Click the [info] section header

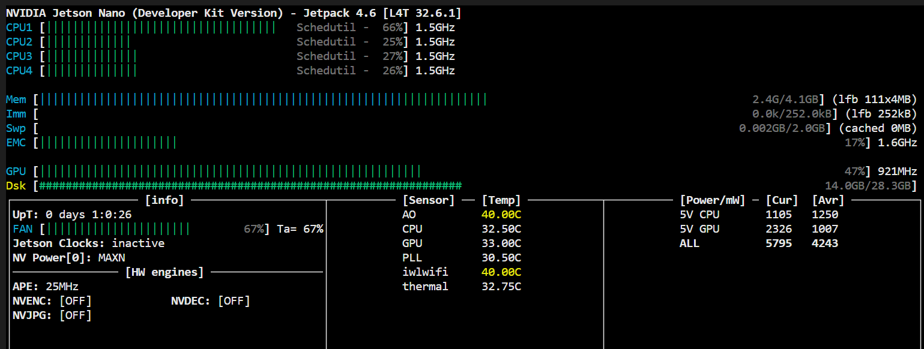(x=165, y=200)
